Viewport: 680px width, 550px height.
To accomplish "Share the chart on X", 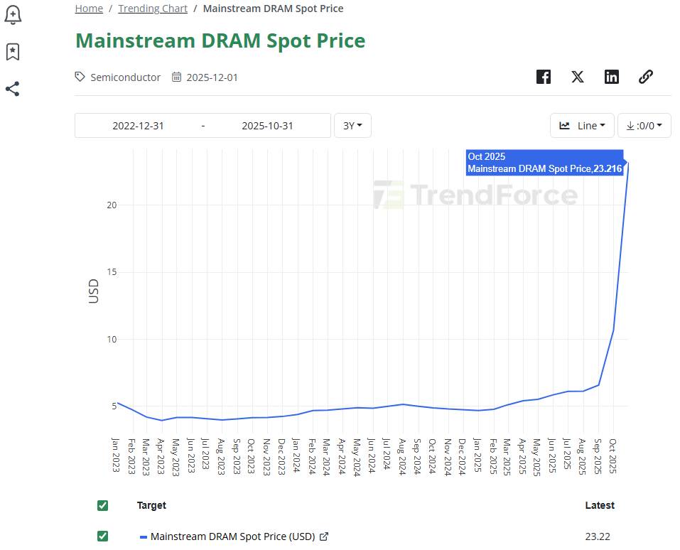I will pyautogui.click(x=578, y=77).
